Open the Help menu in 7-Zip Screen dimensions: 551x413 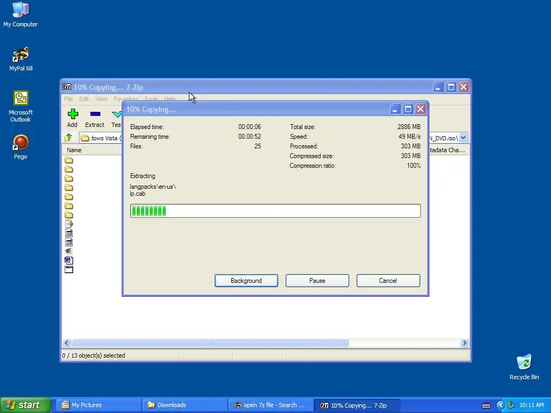click(x=170, y=99)
